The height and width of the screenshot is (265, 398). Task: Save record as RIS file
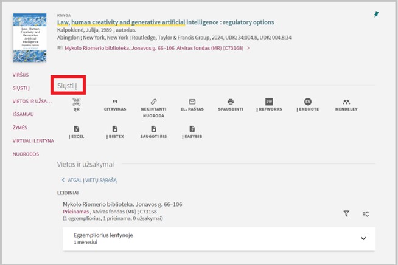153,129
